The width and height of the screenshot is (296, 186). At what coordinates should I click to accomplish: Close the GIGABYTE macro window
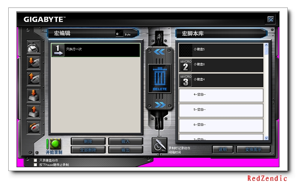271,19
